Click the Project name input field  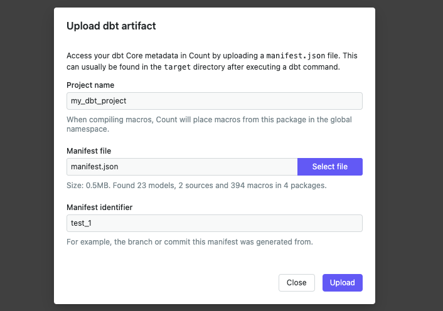click(x=214, y=101)
